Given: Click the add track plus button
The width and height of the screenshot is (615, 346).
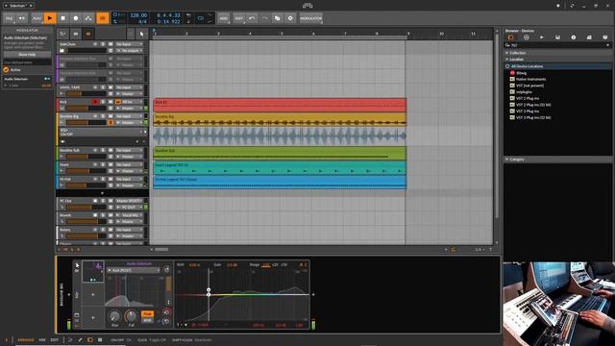Looking at the screenshot, I should tap(103, 193).
